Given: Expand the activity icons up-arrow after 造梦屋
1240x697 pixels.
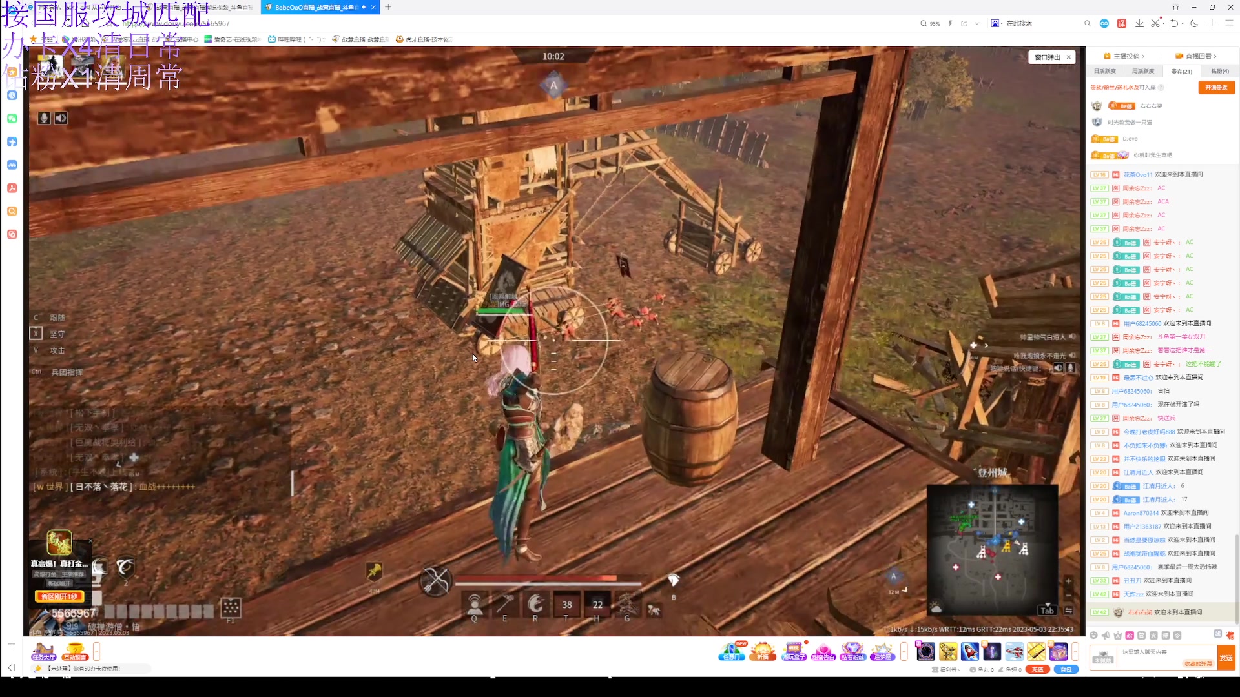Looking at the screenshot, I should point(904,651).
